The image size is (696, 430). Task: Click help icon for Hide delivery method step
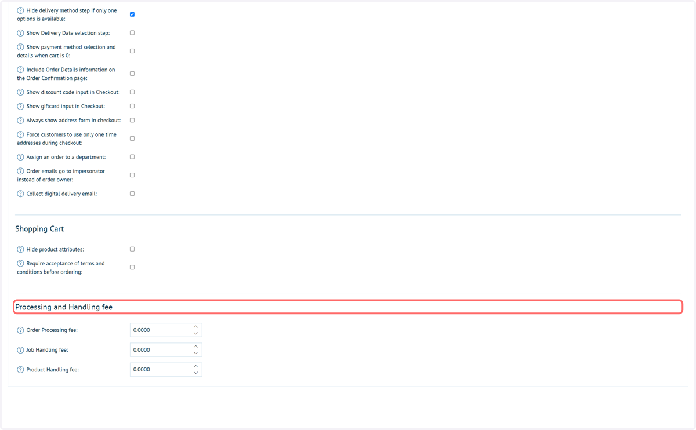(x=20, y=10)
